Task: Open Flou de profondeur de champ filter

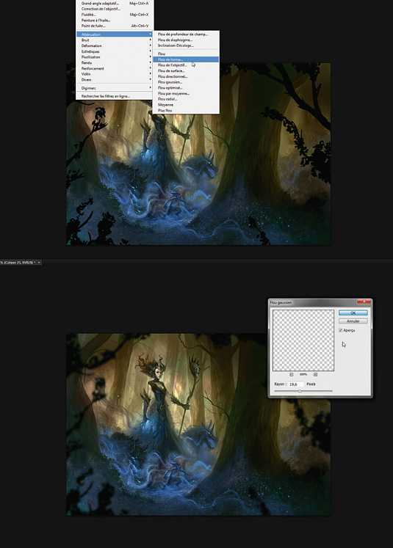Action: click(x=183, y=34)
